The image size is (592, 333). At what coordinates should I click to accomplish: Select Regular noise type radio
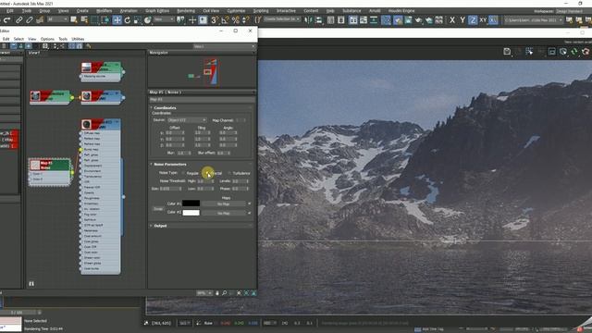point(183,173)
